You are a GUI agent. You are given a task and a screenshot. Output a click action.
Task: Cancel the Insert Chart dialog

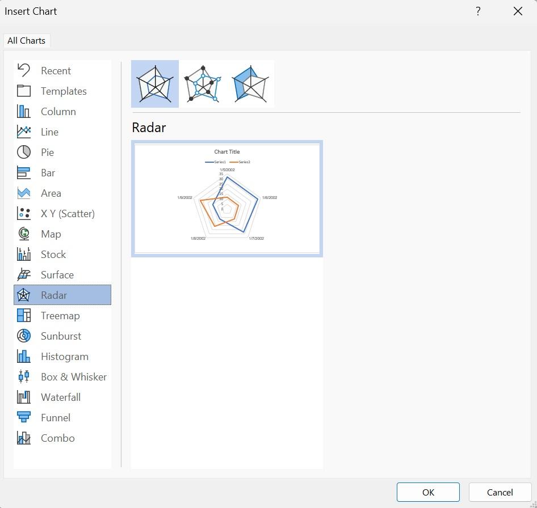pyautogui.click(x=500, y=492)
